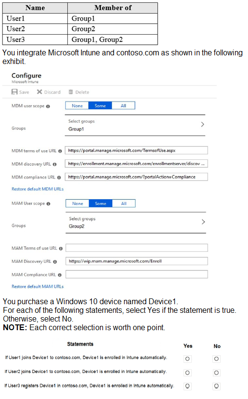Open info icon beside MDM compliance URL

pyautogui.click(x=59, y=178)
